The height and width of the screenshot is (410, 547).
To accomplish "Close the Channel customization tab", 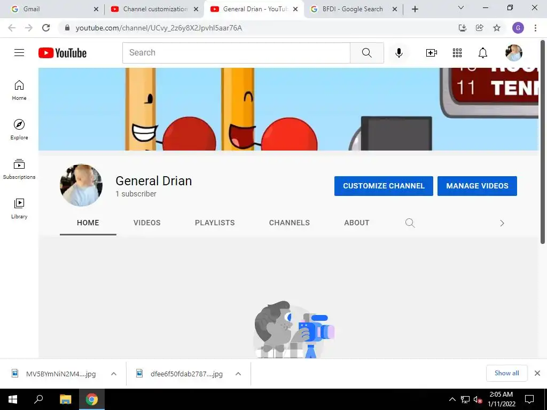I will (196, 9).
